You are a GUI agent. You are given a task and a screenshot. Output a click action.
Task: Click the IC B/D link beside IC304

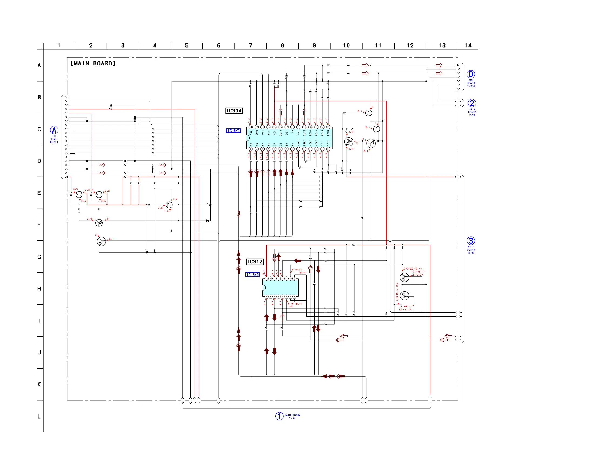coord(233,131)
